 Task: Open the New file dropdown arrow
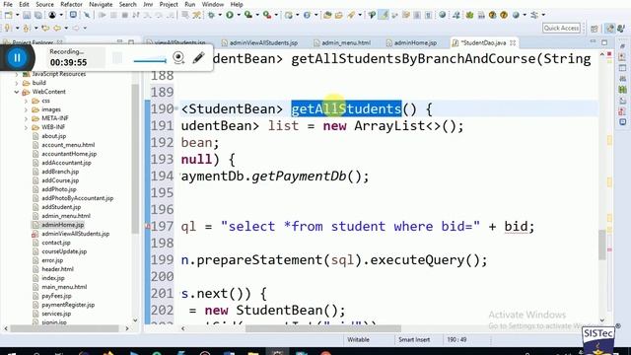(17, 15)
